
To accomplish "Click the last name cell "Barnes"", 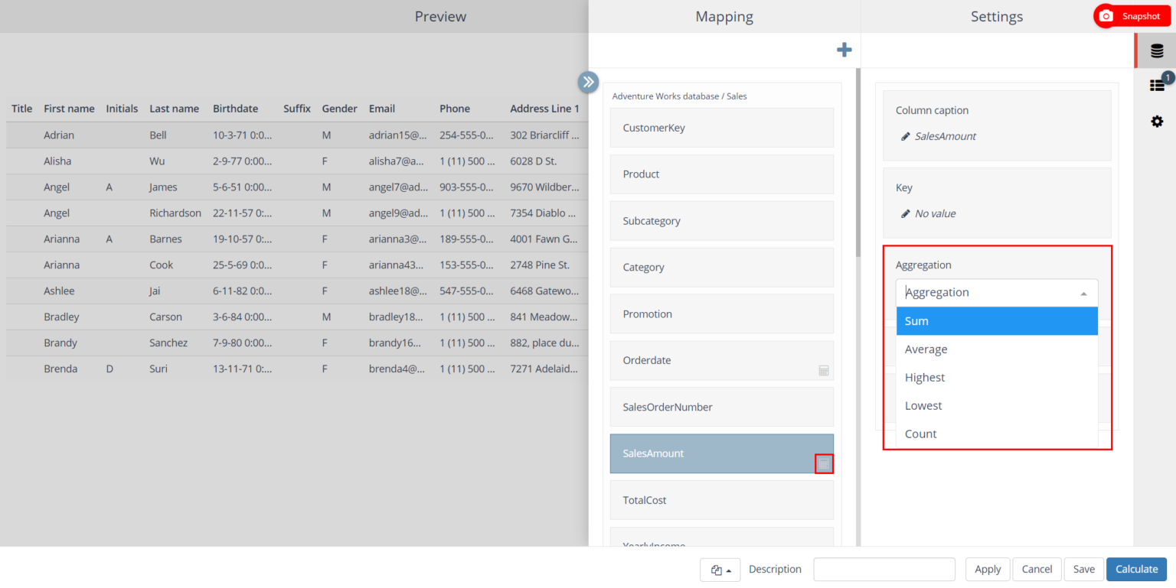I will 165,239.
